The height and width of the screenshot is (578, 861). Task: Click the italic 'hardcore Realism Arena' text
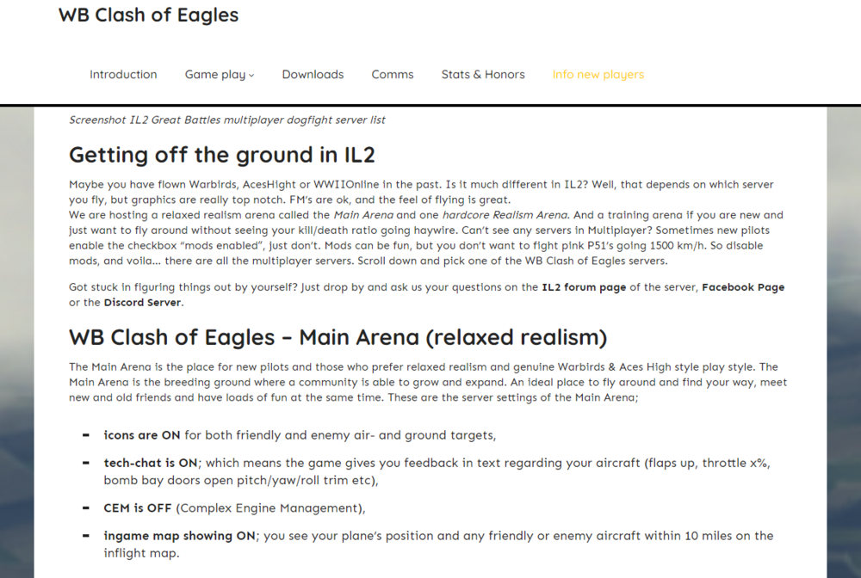(505, 215)
